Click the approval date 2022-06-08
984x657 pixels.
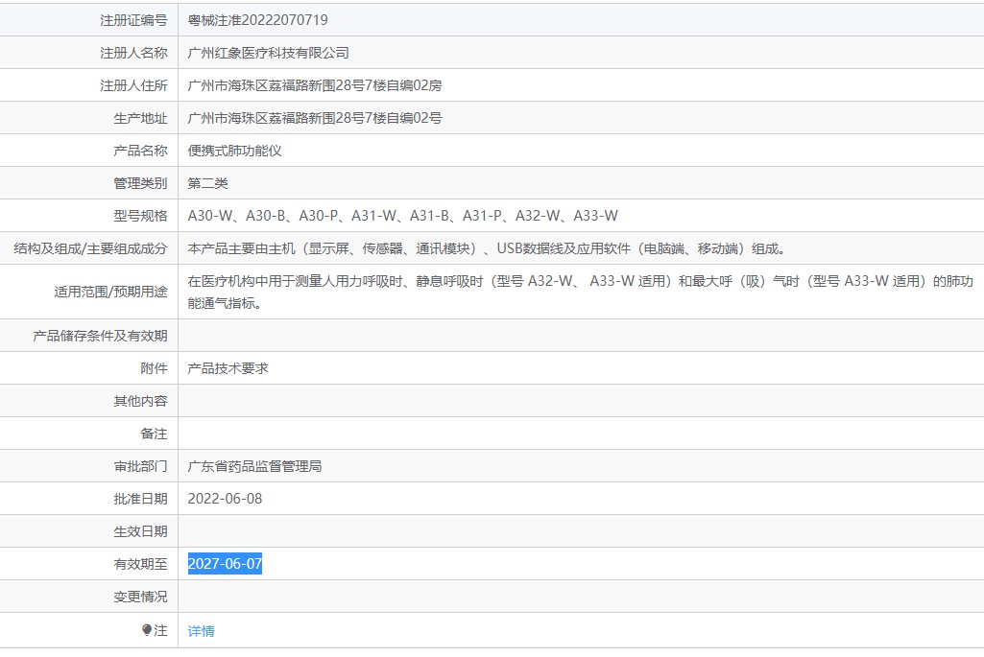pyautogui.click(x=225, y=499)
